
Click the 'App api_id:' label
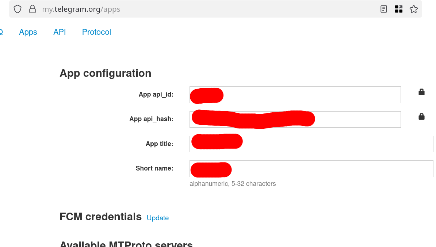pos(156,94)
